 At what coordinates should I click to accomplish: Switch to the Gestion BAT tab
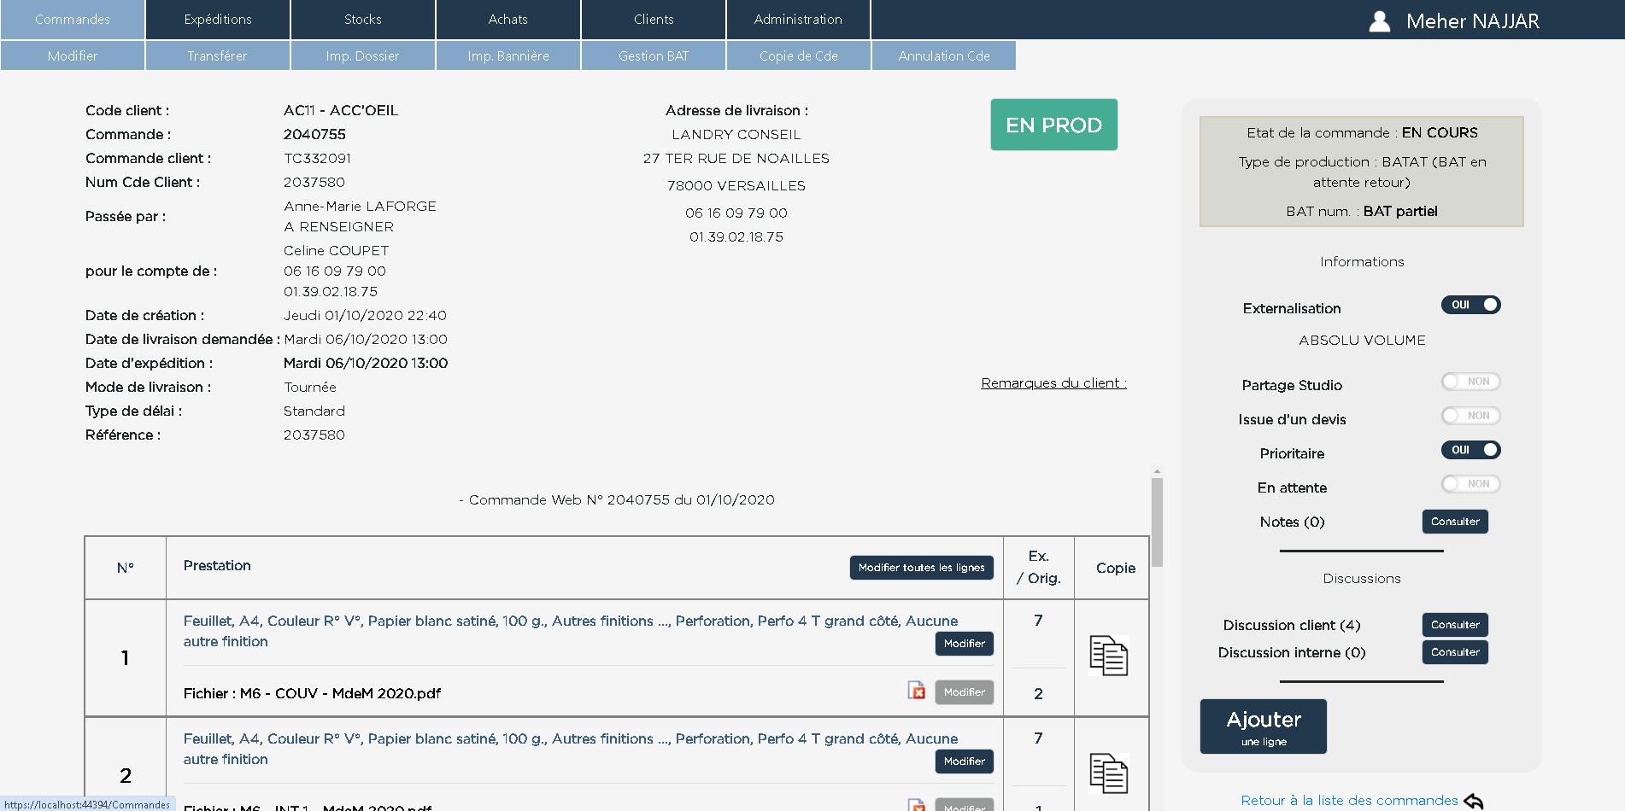click(x=653, y=55)
